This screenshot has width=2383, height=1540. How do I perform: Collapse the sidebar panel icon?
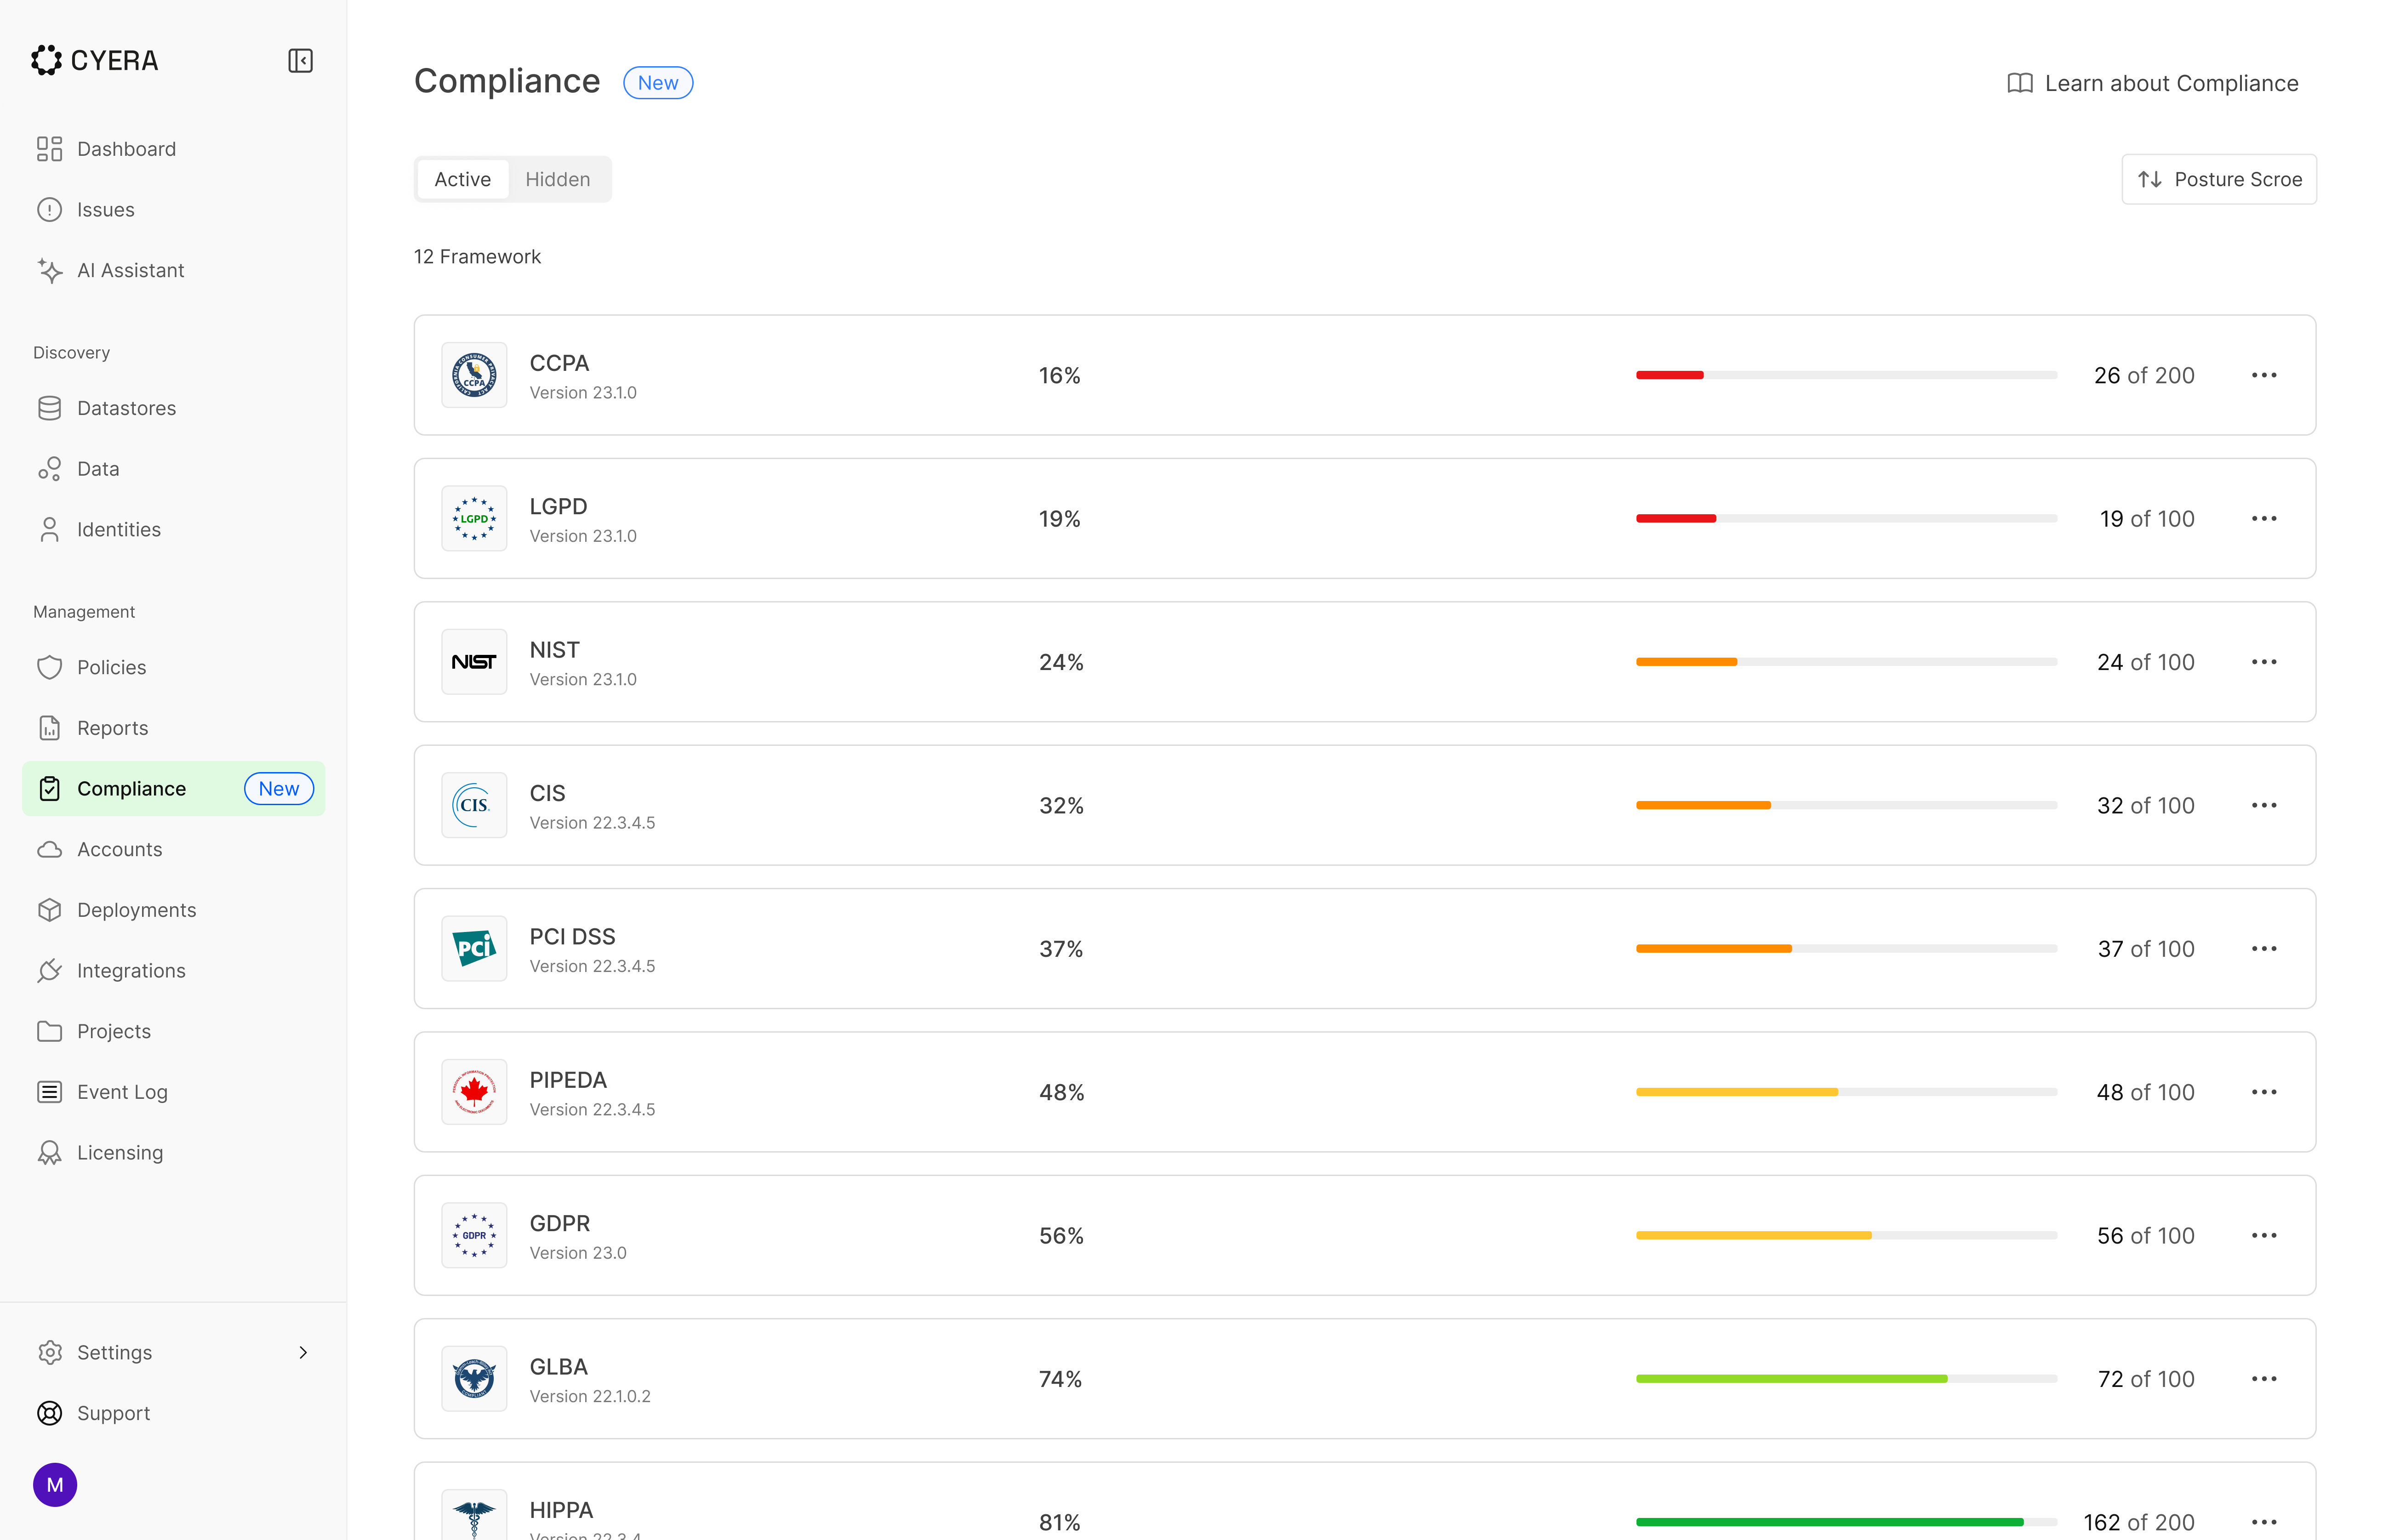click(300, 61)
